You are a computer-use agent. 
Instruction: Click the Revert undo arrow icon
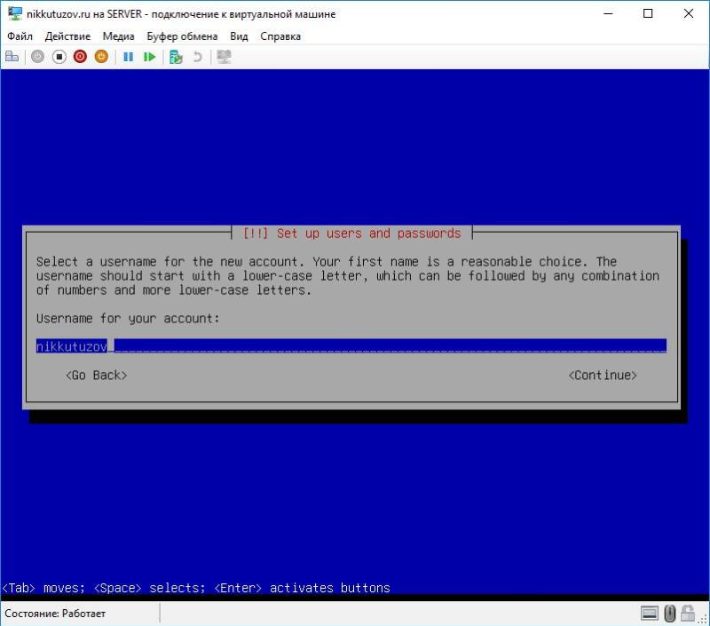[x=197, y=57]
